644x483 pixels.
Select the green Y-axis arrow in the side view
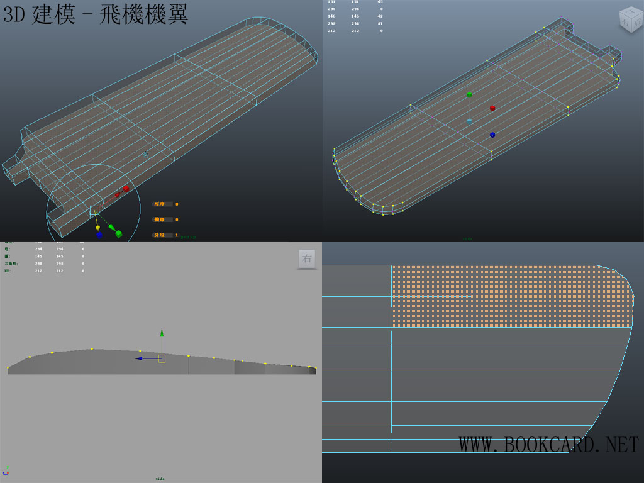[x=162, y=333]
